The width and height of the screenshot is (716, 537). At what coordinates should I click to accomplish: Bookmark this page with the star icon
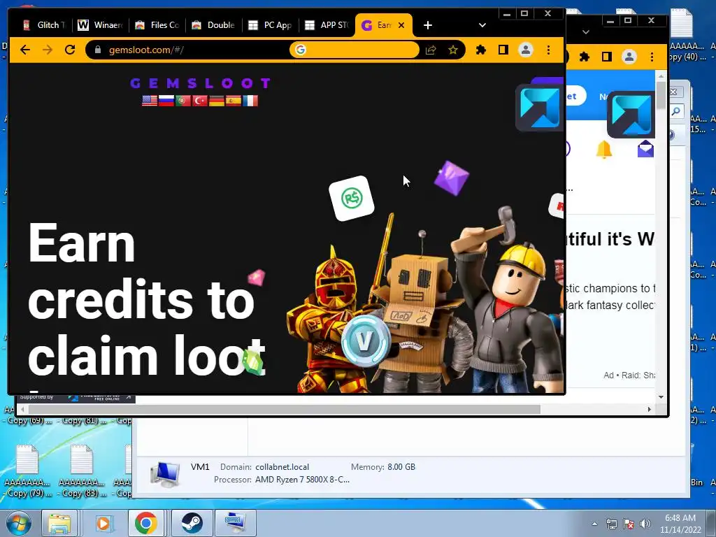tap(452, 50)
